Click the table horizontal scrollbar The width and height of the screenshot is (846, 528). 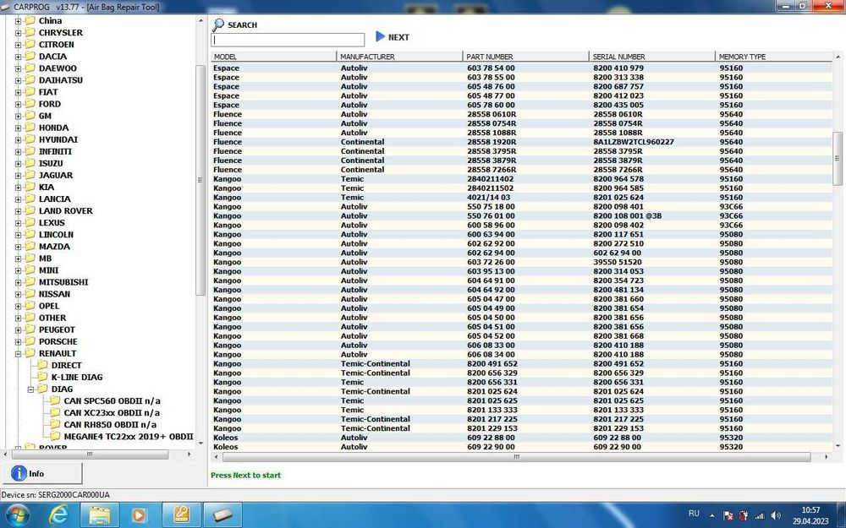coord(516,456)
